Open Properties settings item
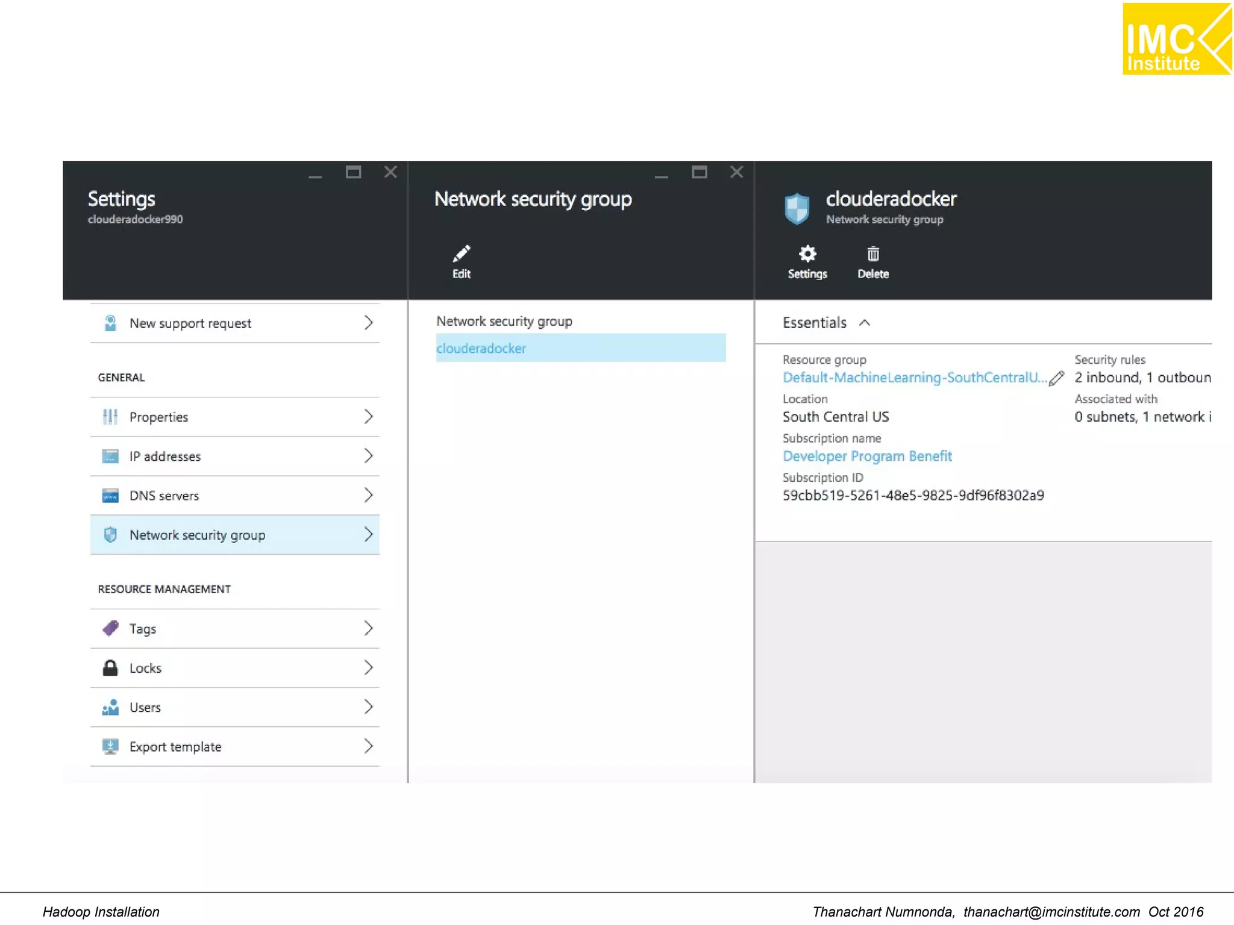 (235, 417)
